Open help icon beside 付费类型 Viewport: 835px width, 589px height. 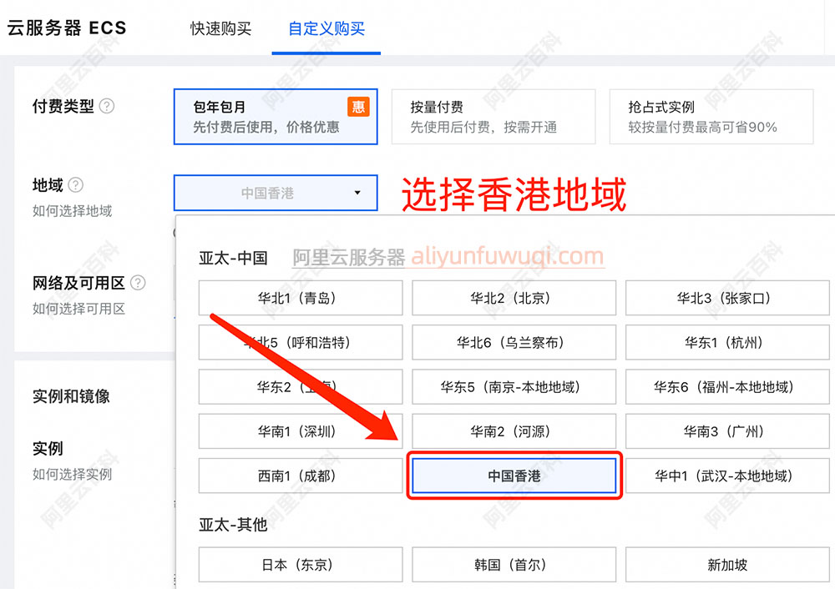coord(107,106)
